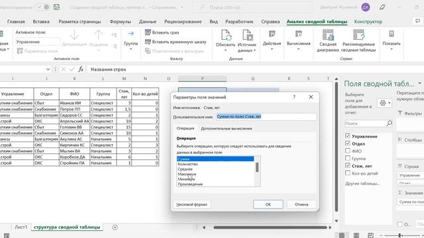The image size is (424, 238).
Task: Open the data source (Источник данных) icon
Action: coord(247,35)
